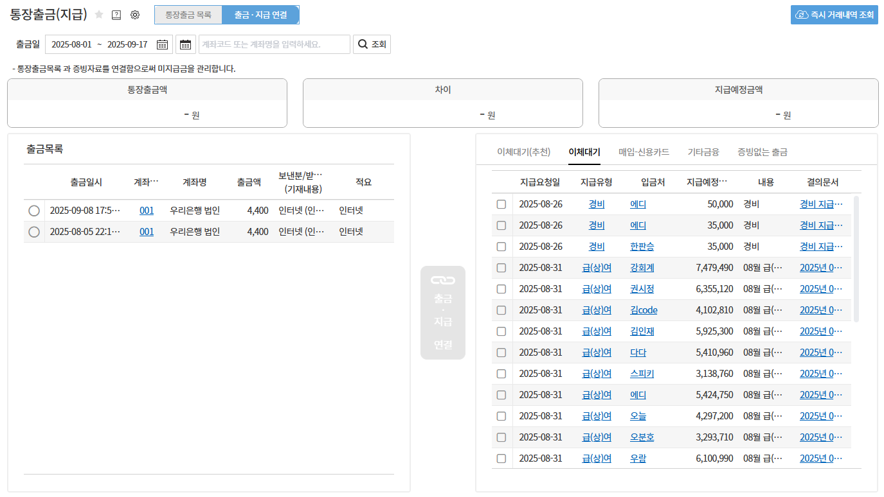Image resolution: width=884 pixels, height=497 pixels.
Task: Check the 강회계 salary row checkbox
Action: click(501, 268)
